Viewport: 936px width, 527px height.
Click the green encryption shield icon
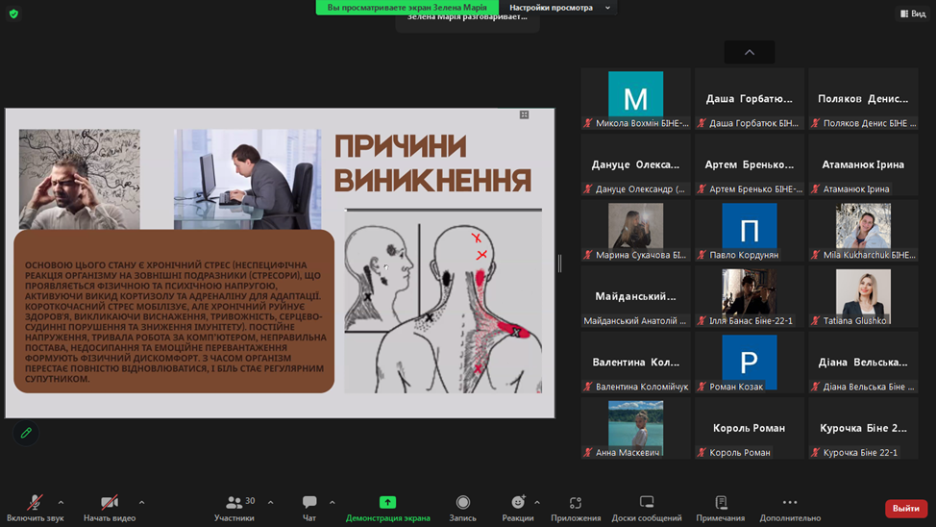[x=13, y=13]
